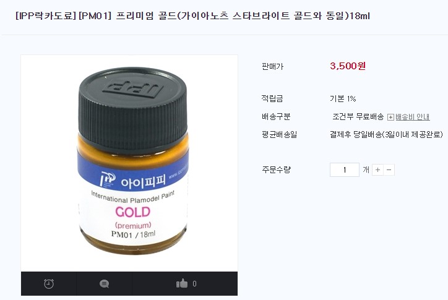Increase order quantity with the plus button

tap(377, 170)
